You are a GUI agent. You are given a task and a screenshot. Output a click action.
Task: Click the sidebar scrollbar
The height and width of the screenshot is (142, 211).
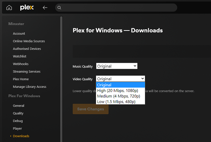point(61,76)
